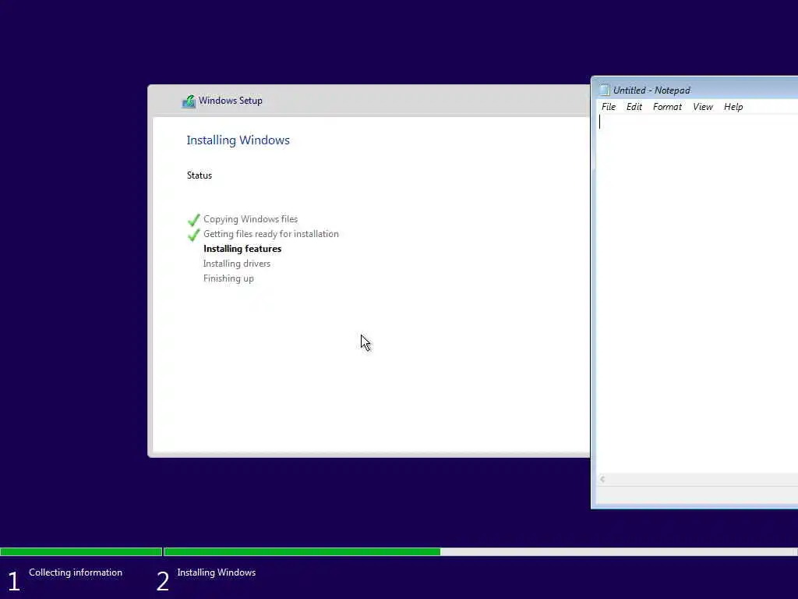Click the 'Installing Windows' heading in Setup
Viewport: 798px width, 599px height.
(x=238, y=140)
